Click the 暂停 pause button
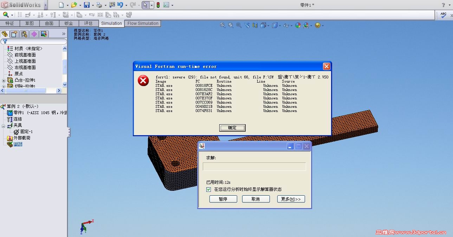The height and width of the screenshot is (237, 453). point(223,199)
